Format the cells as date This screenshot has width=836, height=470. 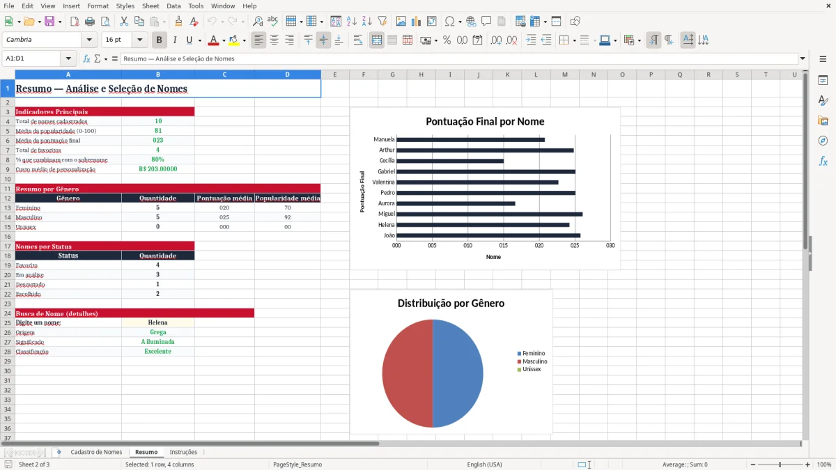point(478,40)
